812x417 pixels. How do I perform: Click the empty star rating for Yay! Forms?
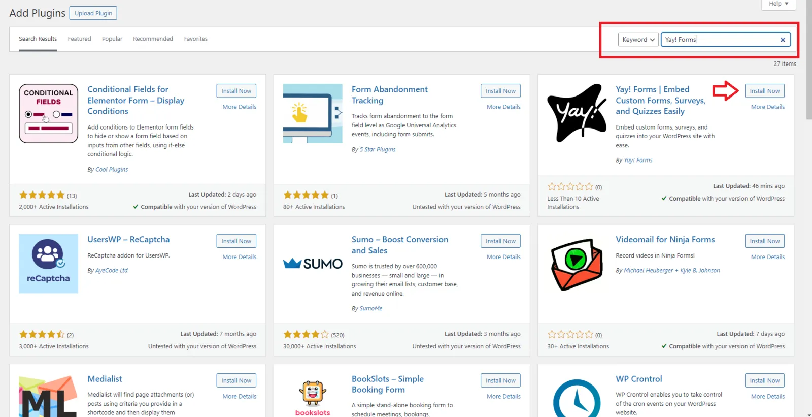tap(570, 187)
